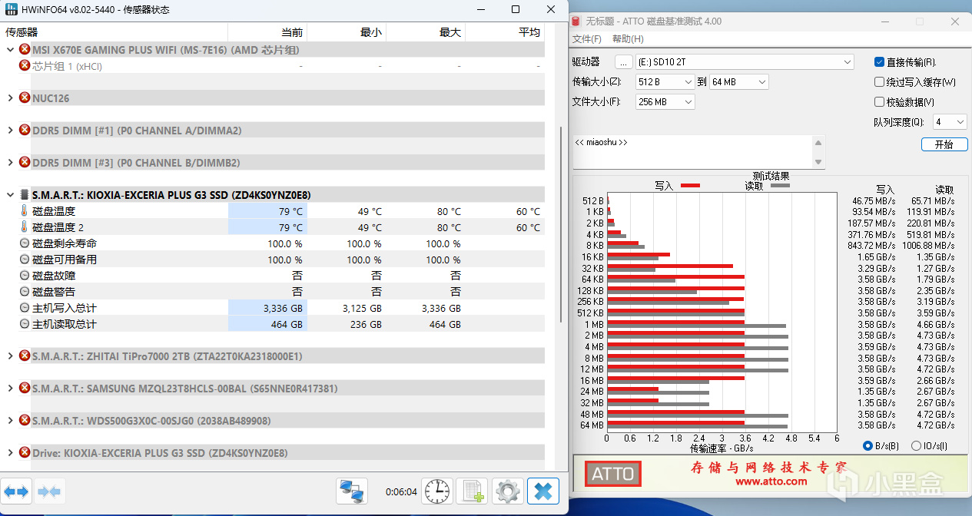
Task: Open the 文件大小 256 MB dropdown
Action: tap(665, 101)
